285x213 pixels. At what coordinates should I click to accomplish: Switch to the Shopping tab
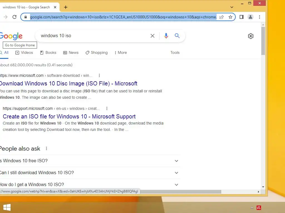tap(97, 52)
